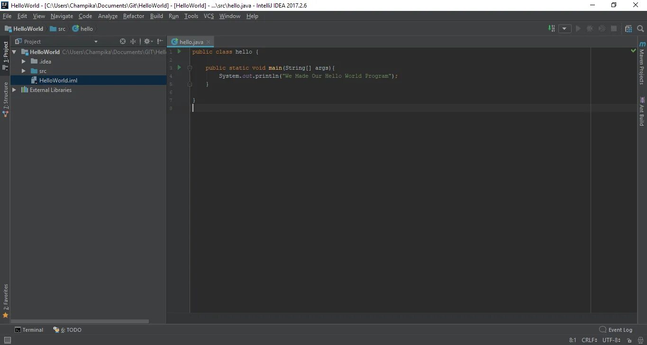This screenshot has width=647, height=345.
Task: Click the 8:1 caret position indicator
Action: (x=573, y=340)
